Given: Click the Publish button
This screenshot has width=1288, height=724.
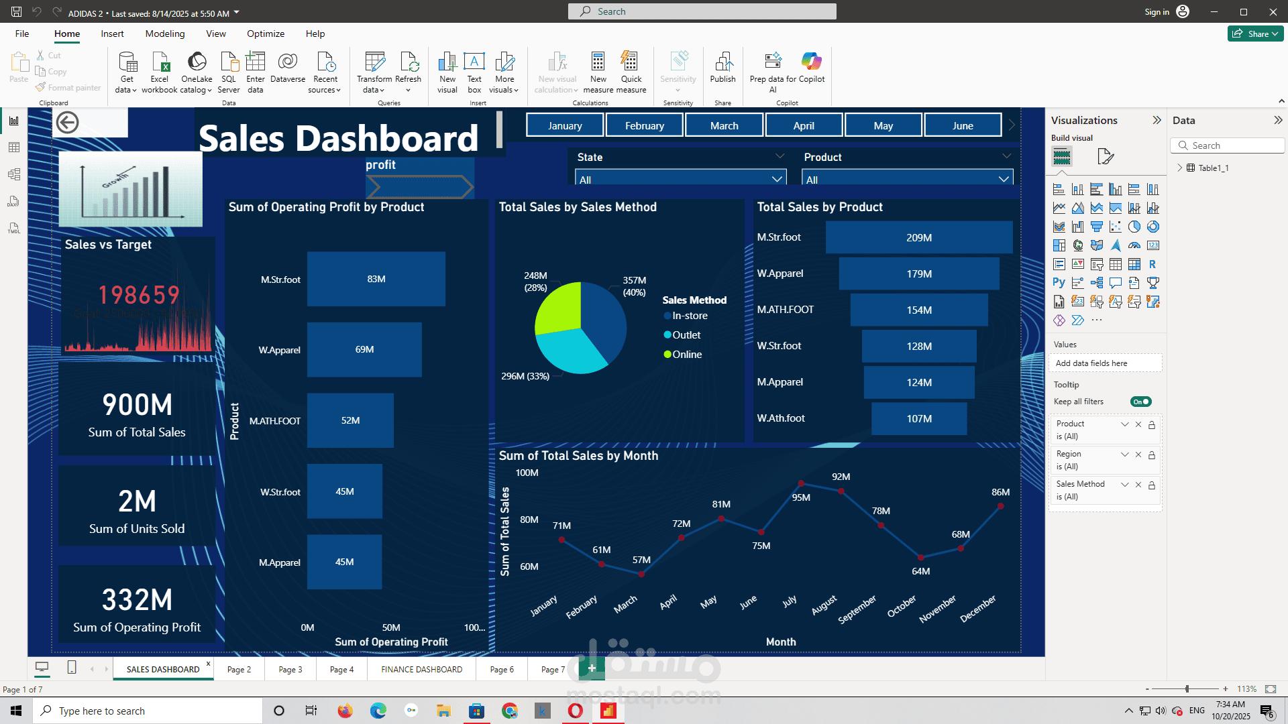Looking at the screenshot, I should tap(723, 68).
